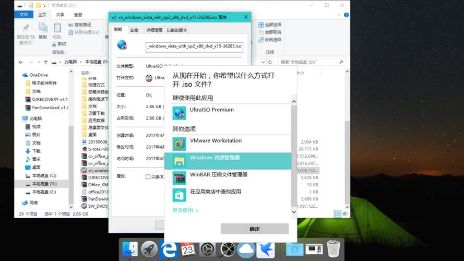Open System Preferences gear in dock
The width and height of the screenshot is (464, 261).
[x=207, y=249]
